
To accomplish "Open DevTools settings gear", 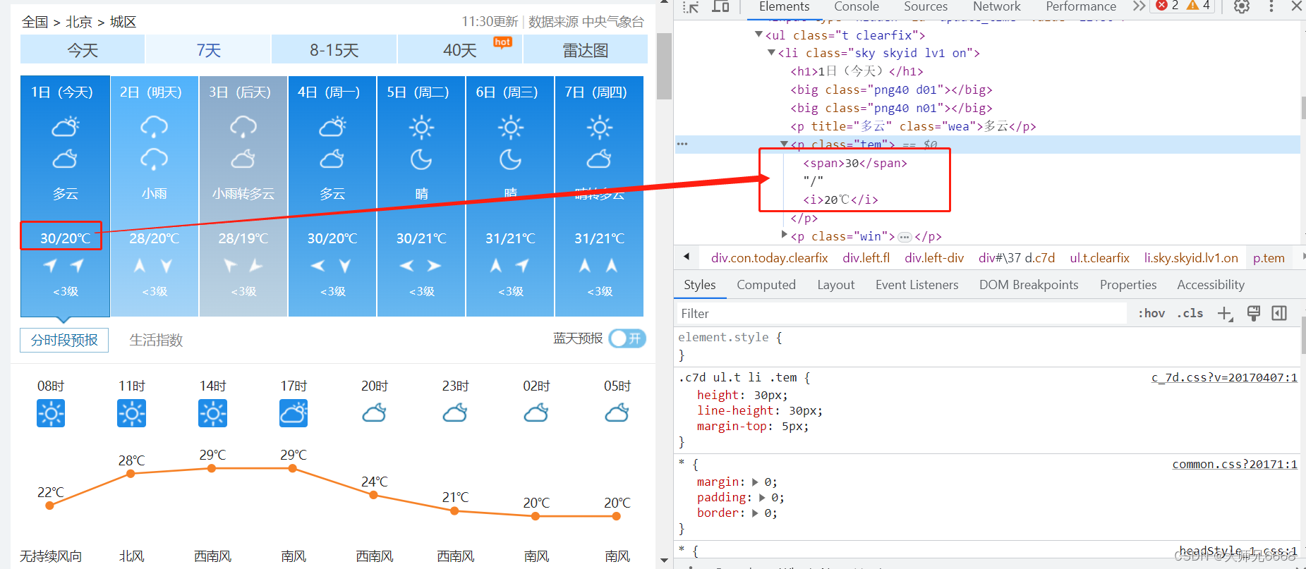I will 1242,6.
